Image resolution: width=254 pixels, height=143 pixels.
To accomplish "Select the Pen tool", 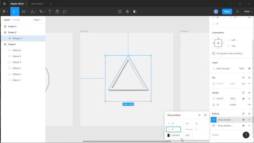I will tap(41, 12).
